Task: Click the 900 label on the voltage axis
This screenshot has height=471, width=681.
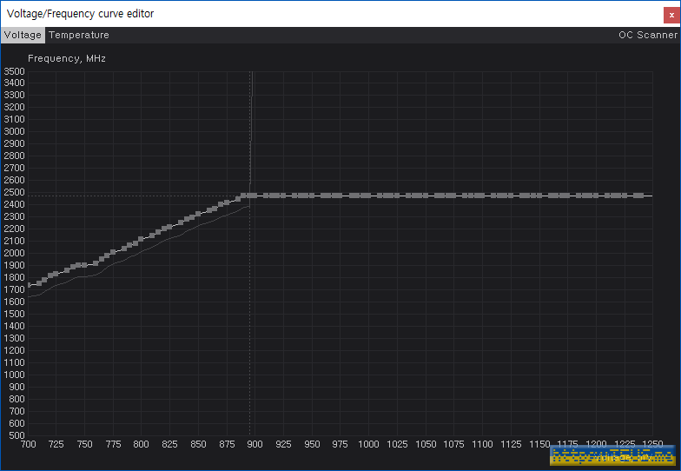Action: click(255, 444)
